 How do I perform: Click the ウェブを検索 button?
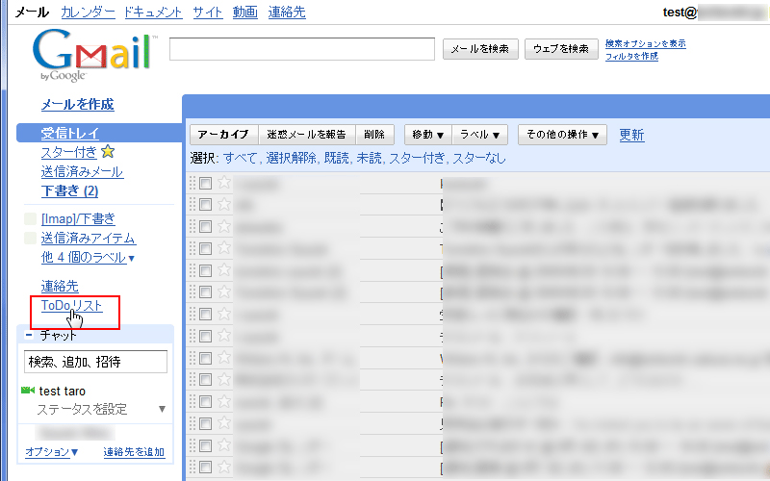[x=561, y=49]
